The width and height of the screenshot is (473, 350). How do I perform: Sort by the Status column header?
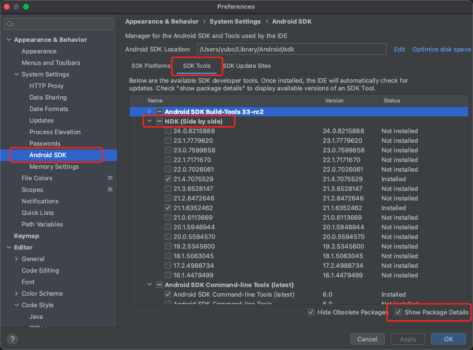click(424, 100)
